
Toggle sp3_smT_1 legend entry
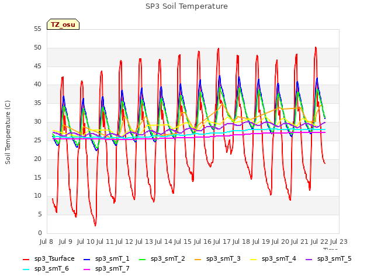(x=106, y=259)
